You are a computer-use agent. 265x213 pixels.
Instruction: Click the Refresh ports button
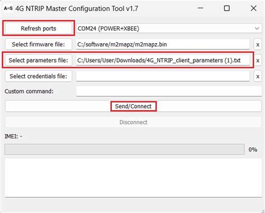click(x=39, y=29)
